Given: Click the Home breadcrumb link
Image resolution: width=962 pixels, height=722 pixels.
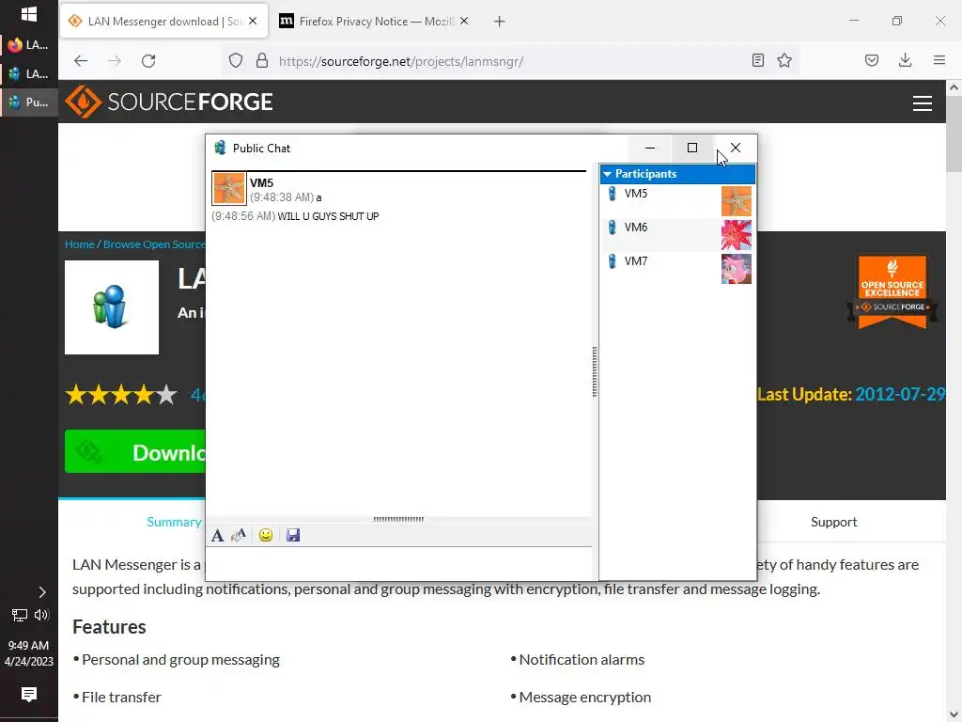Looking at the screenshot, I should click(80, 244).
